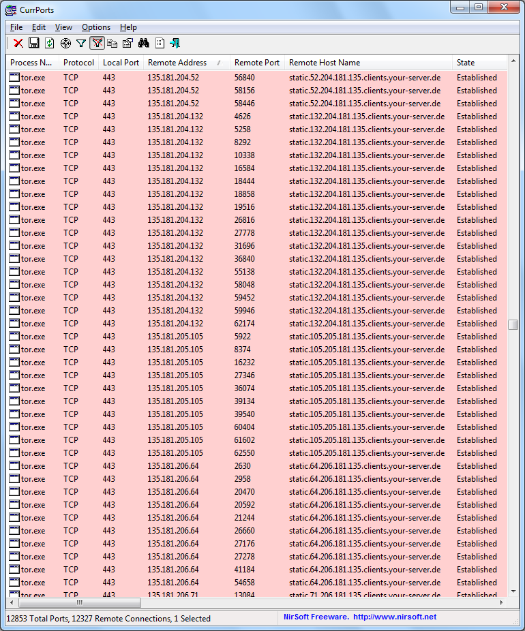
Task: Click the crosshair target toolbar icon
Action: pos(65,43)
